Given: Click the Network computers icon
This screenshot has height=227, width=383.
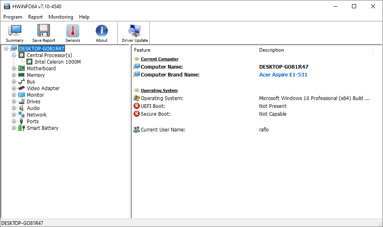Looking at the screenshot, I should 22,115.
